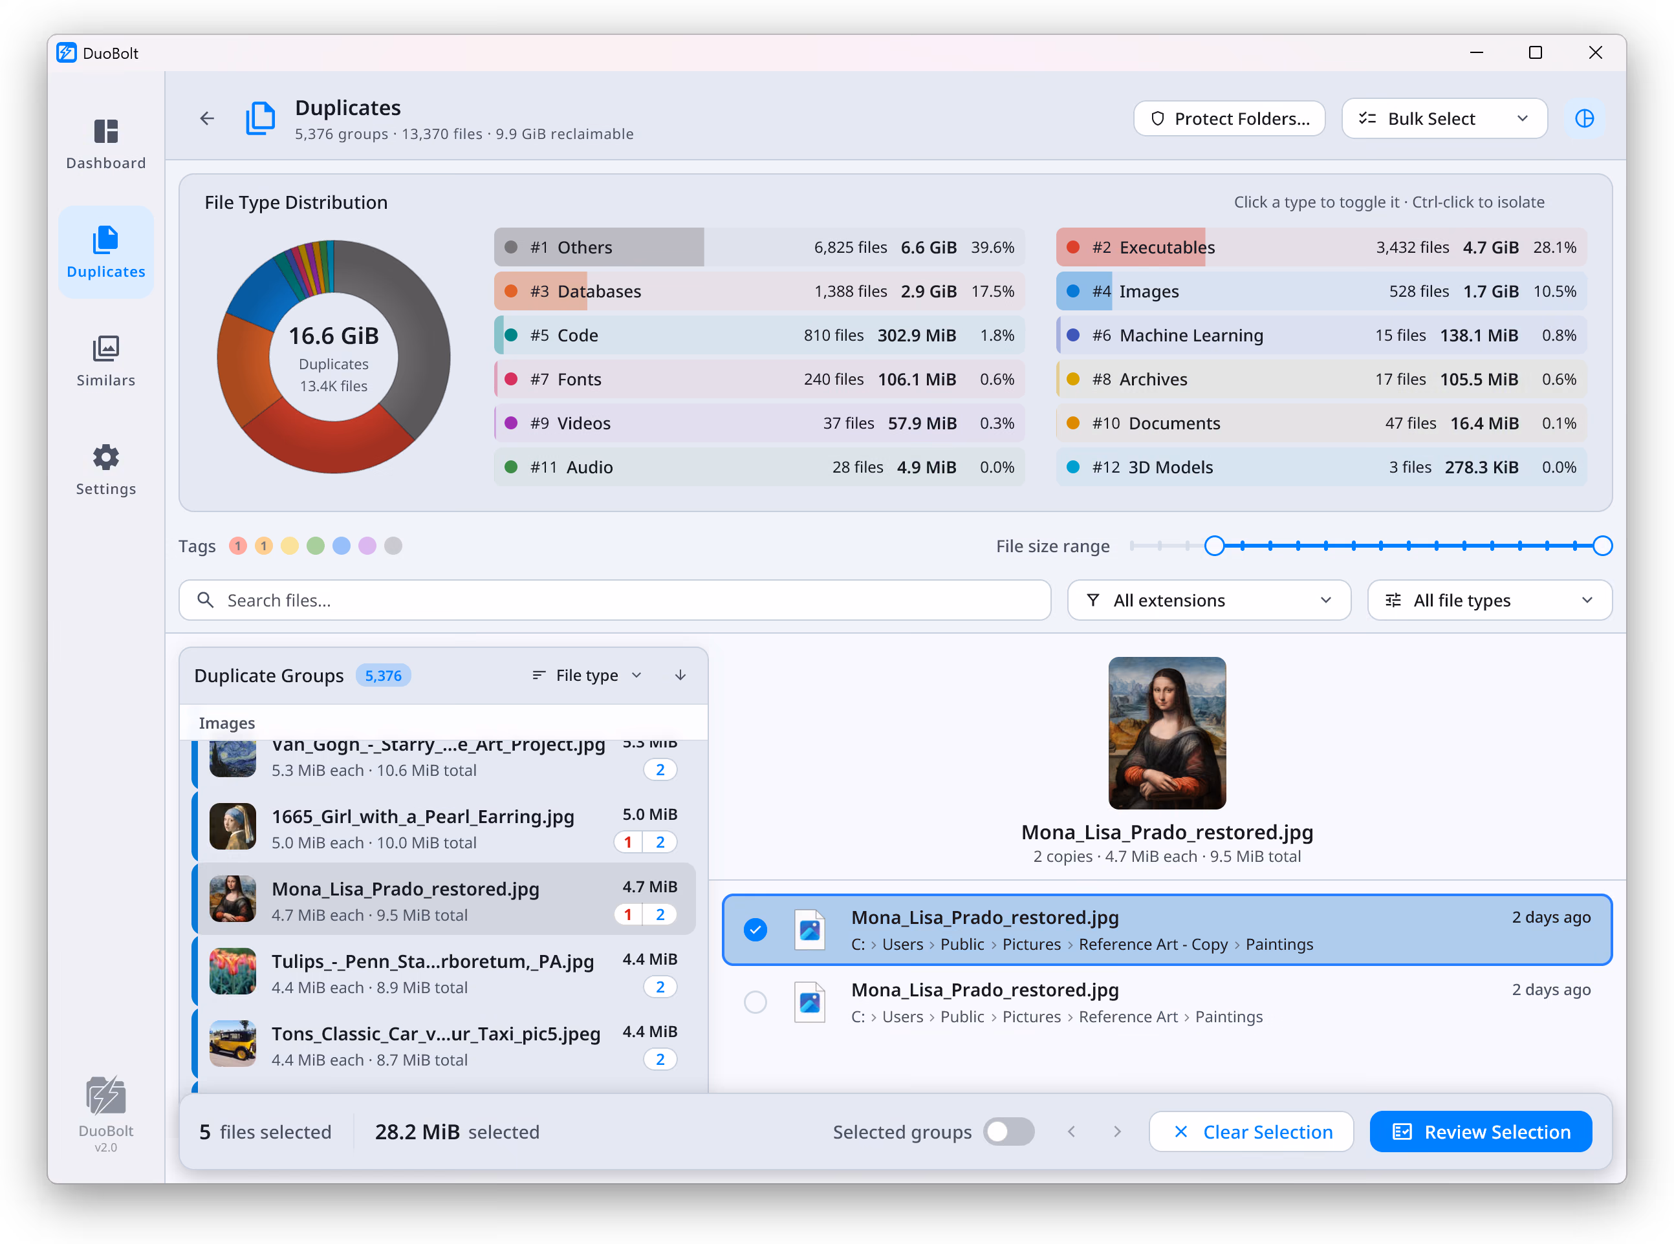Reverse sort order with the down arrow
The image size is (1674, 1244).
point(680,675)
